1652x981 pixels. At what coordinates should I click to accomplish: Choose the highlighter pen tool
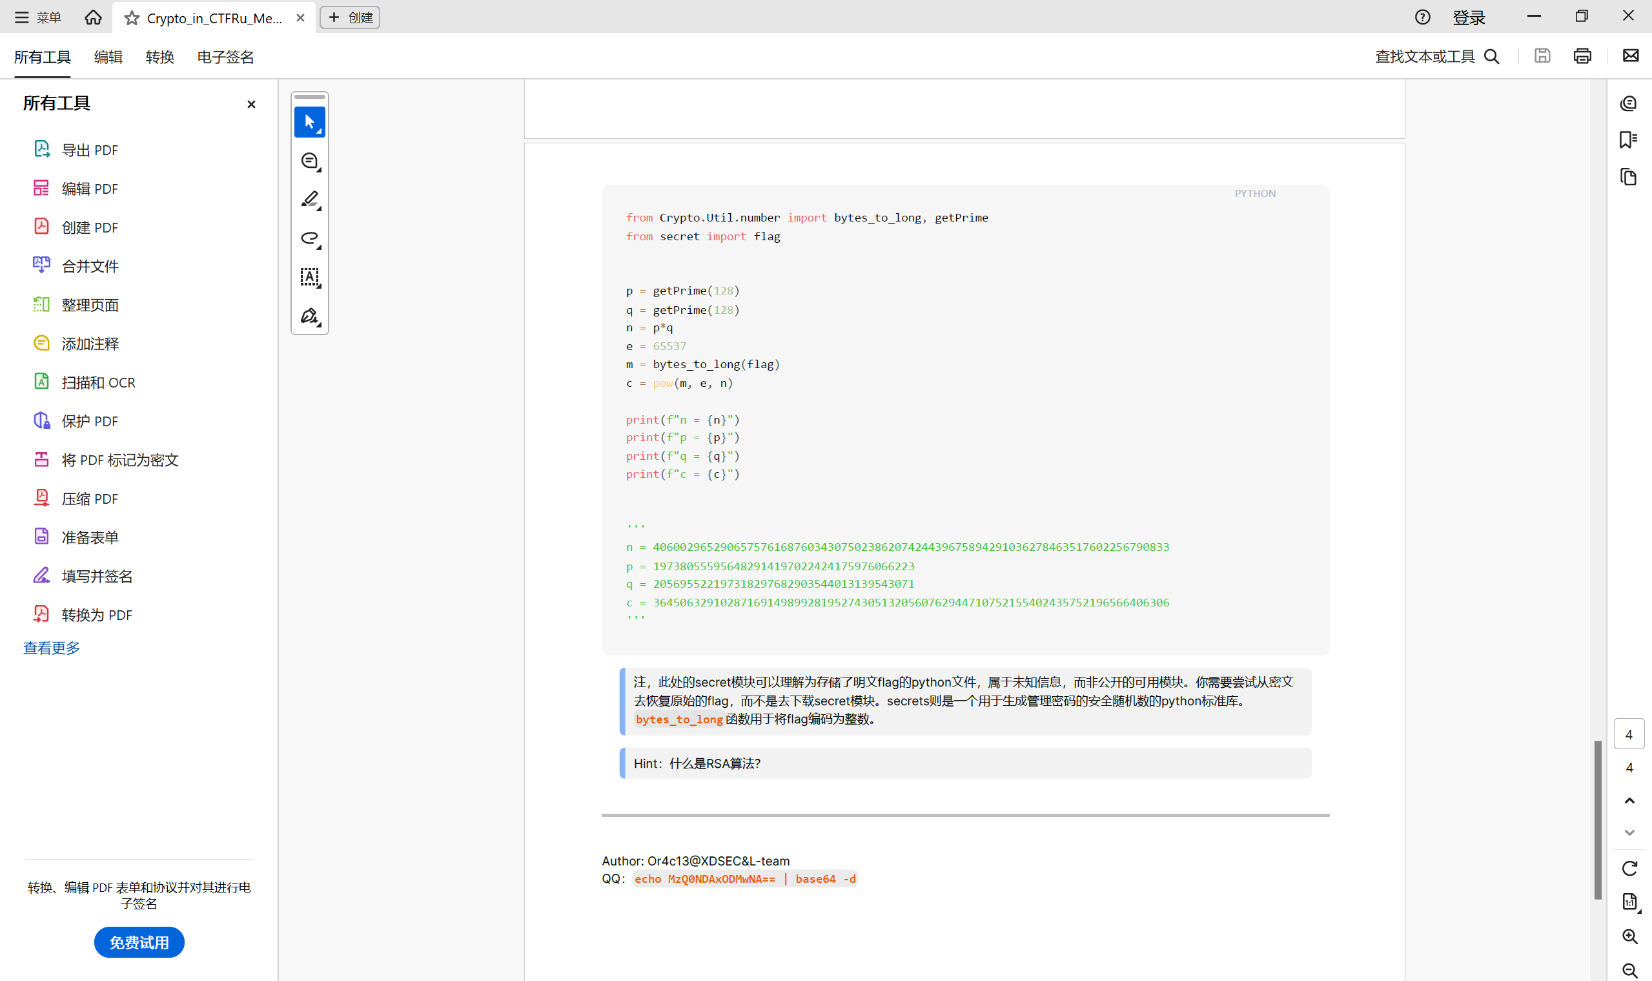309,199
